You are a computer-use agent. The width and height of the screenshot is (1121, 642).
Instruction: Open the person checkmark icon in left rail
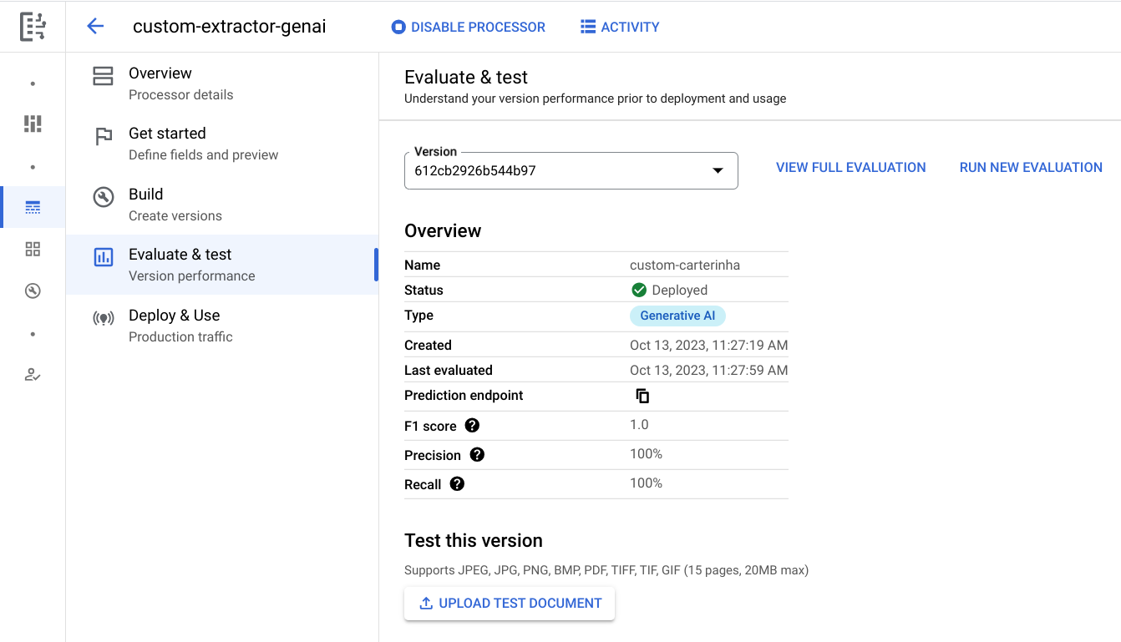point(33,375)
